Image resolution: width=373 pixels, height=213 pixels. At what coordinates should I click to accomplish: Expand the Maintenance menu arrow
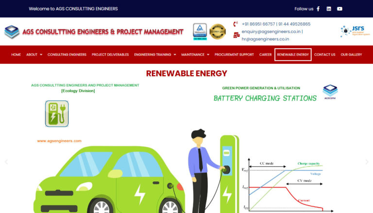[x=208, y=54]
